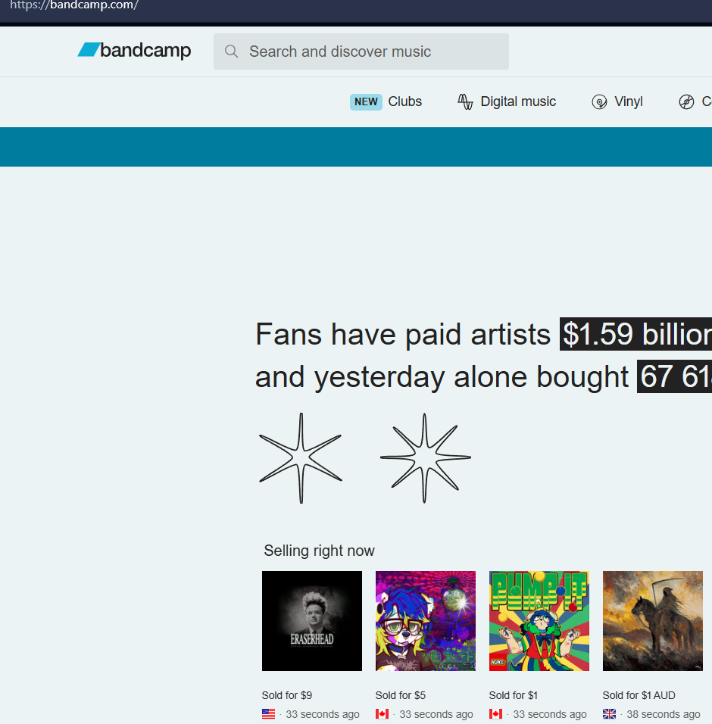Click the UK flag under 'Sold for $1 AUD'
The image size is (712, 724).
pyautogui.click(x=609, y=714)
